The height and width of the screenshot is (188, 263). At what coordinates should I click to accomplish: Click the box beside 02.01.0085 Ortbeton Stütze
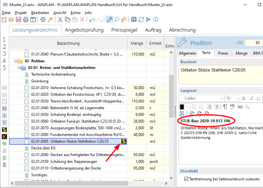tap(27, 141)
